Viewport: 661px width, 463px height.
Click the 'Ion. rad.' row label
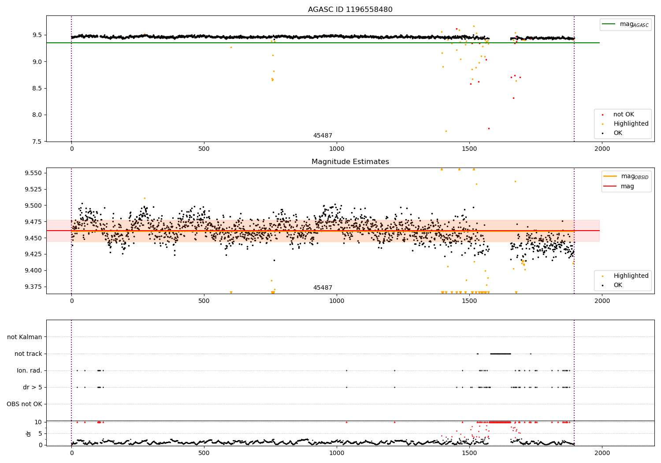tap(30, 371)
